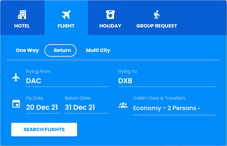
Task: Click the travellers group icon
Action: (x=123, y=105)
